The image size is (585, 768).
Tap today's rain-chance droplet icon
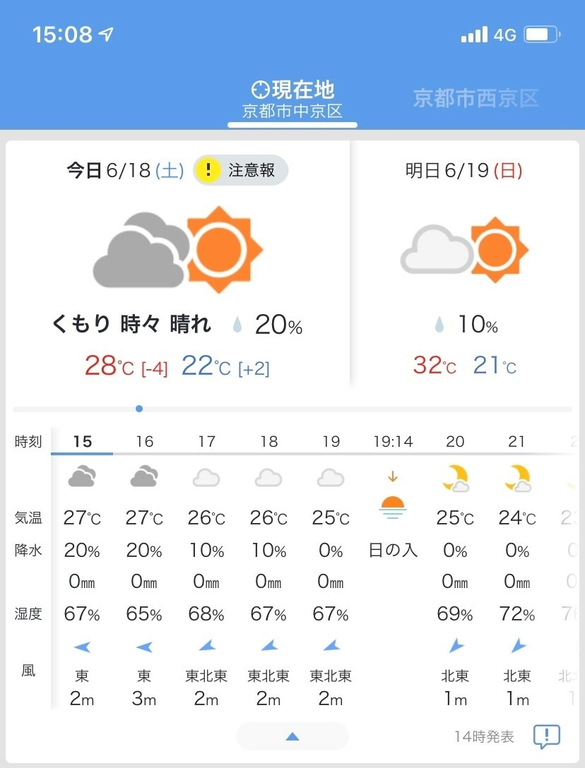(x=237, y=324)
